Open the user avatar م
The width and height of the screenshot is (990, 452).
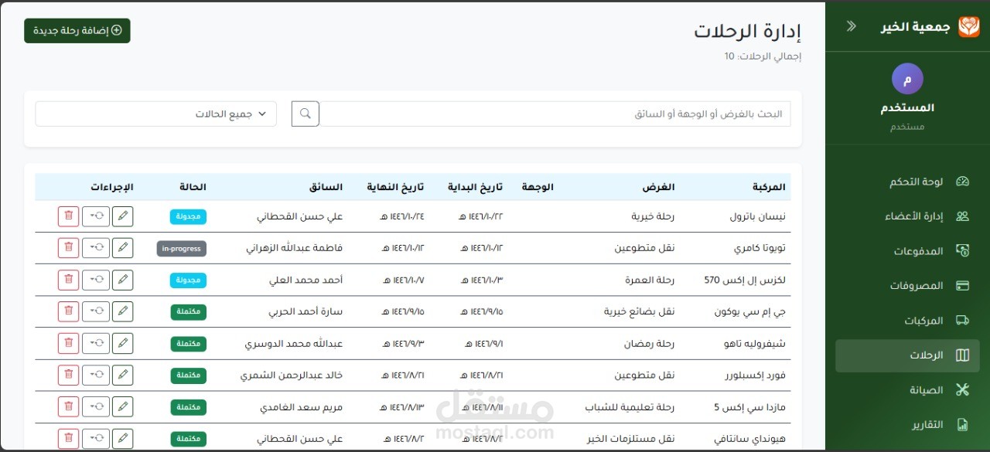point(907,79)
